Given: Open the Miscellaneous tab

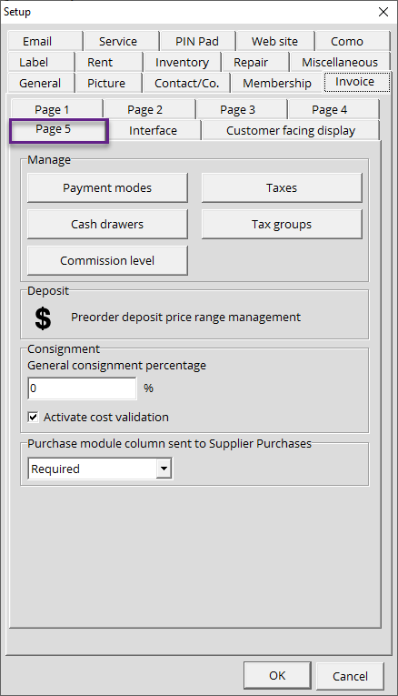Looking at the screenshot, I should coord(340,62).
